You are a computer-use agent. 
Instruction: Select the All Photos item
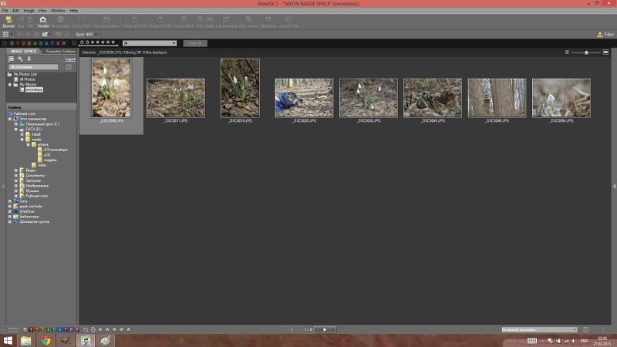[x=27, y=79]
